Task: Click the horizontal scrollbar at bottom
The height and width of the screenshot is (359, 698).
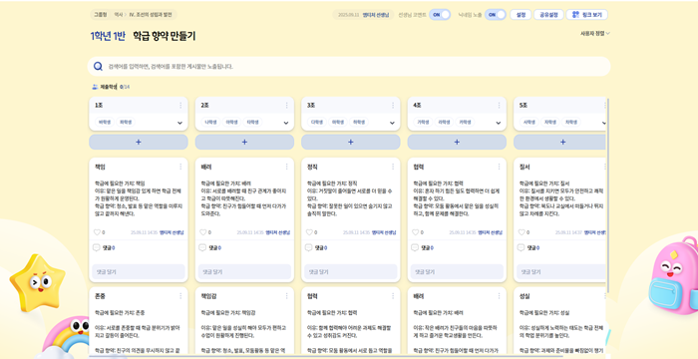Action: tap(326, 356)
